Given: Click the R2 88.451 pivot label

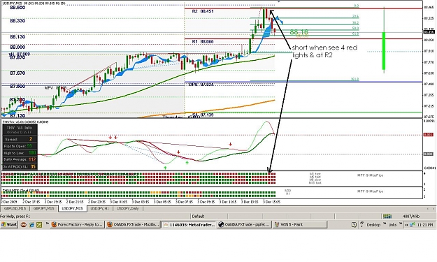Looking at the screenshot, I should (203, 11).
